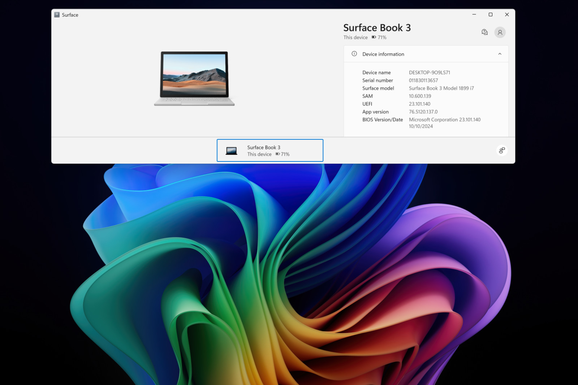
Task: Click the BIOS Version/Date label
Action: coord(383,120)
